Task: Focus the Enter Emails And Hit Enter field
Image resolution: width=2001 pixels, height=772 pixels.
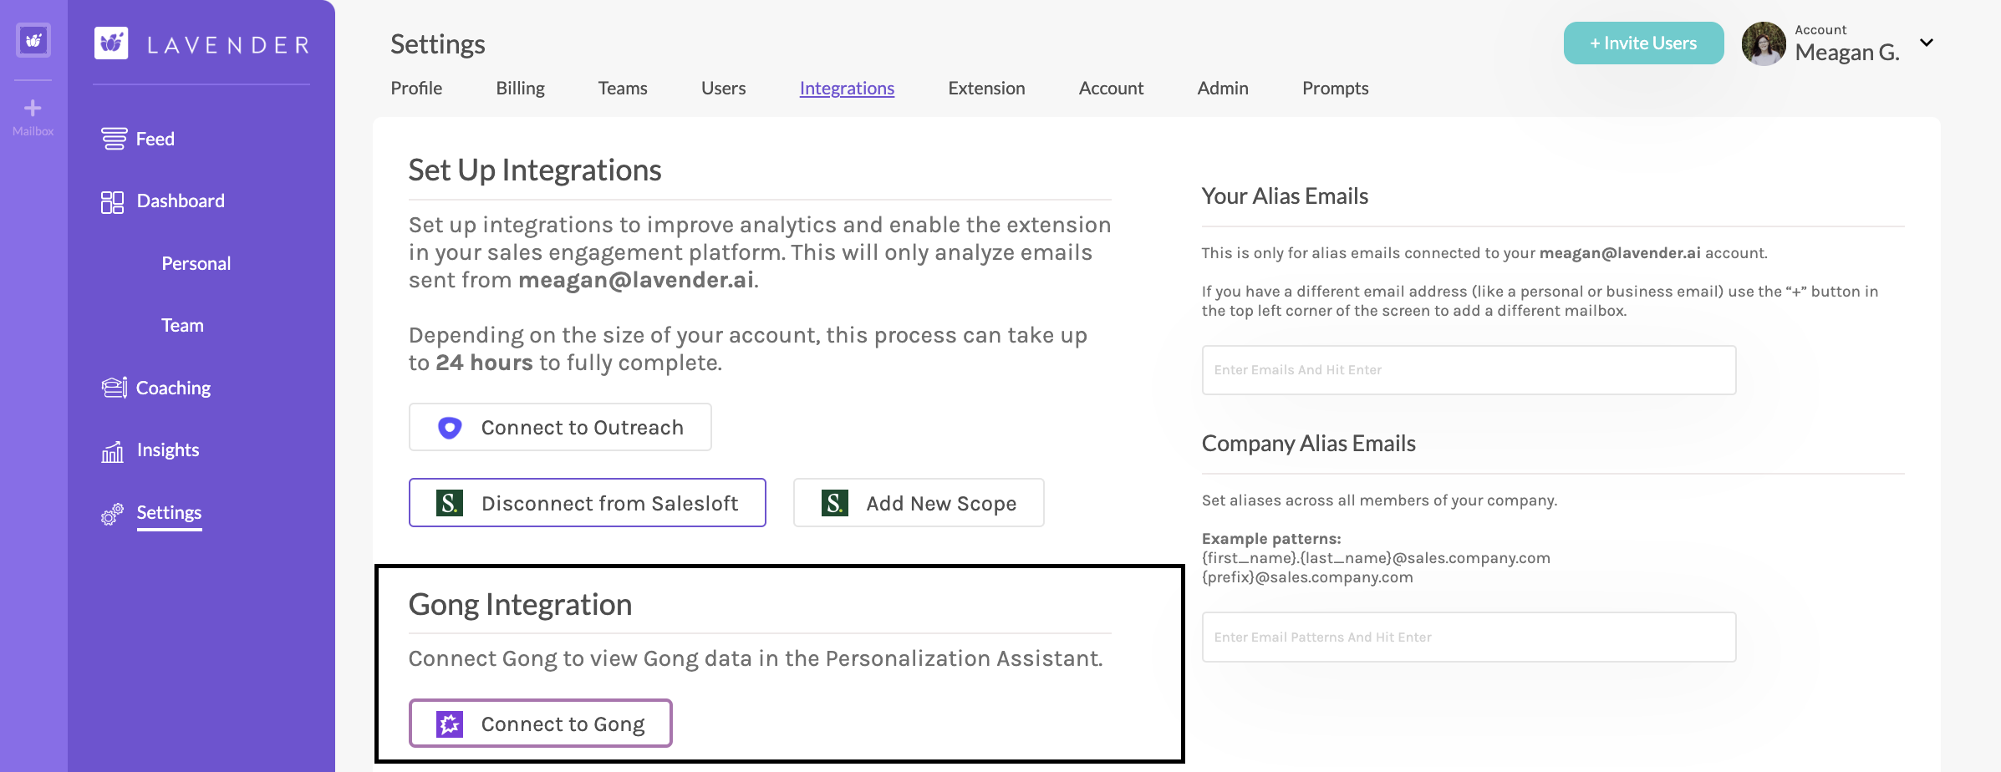Action: [1469, 369]
